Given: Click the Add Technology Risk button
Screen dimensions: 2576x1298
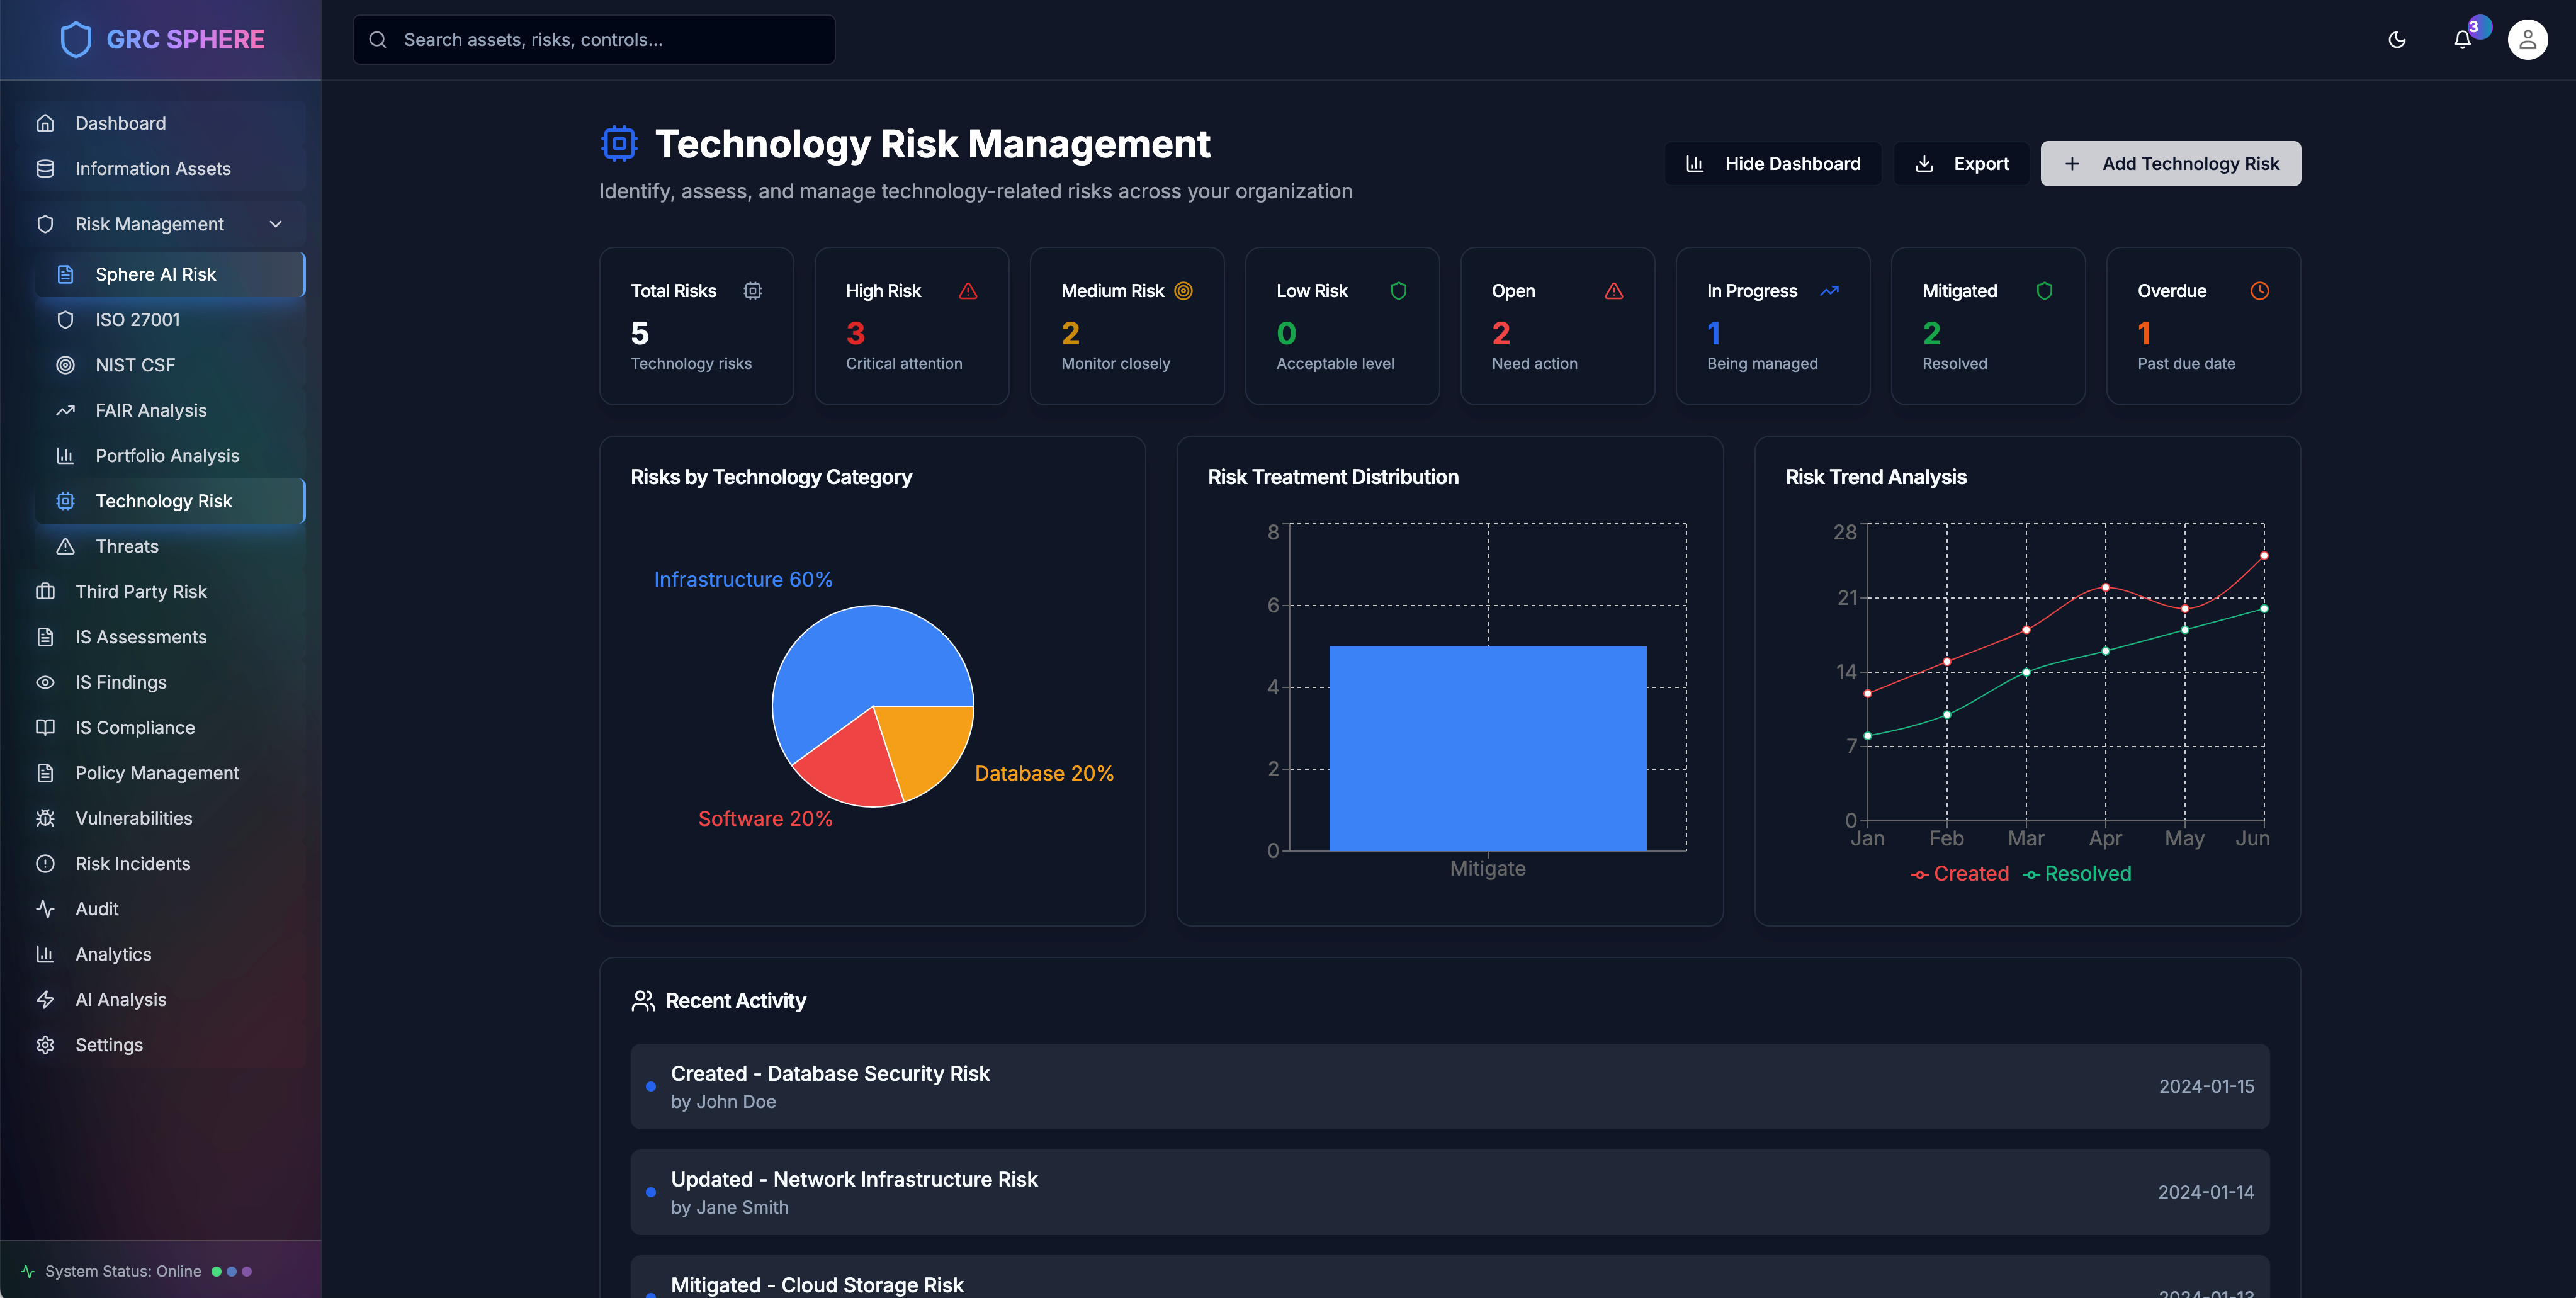Looking at the screenshot, I should coord(2170,164).
